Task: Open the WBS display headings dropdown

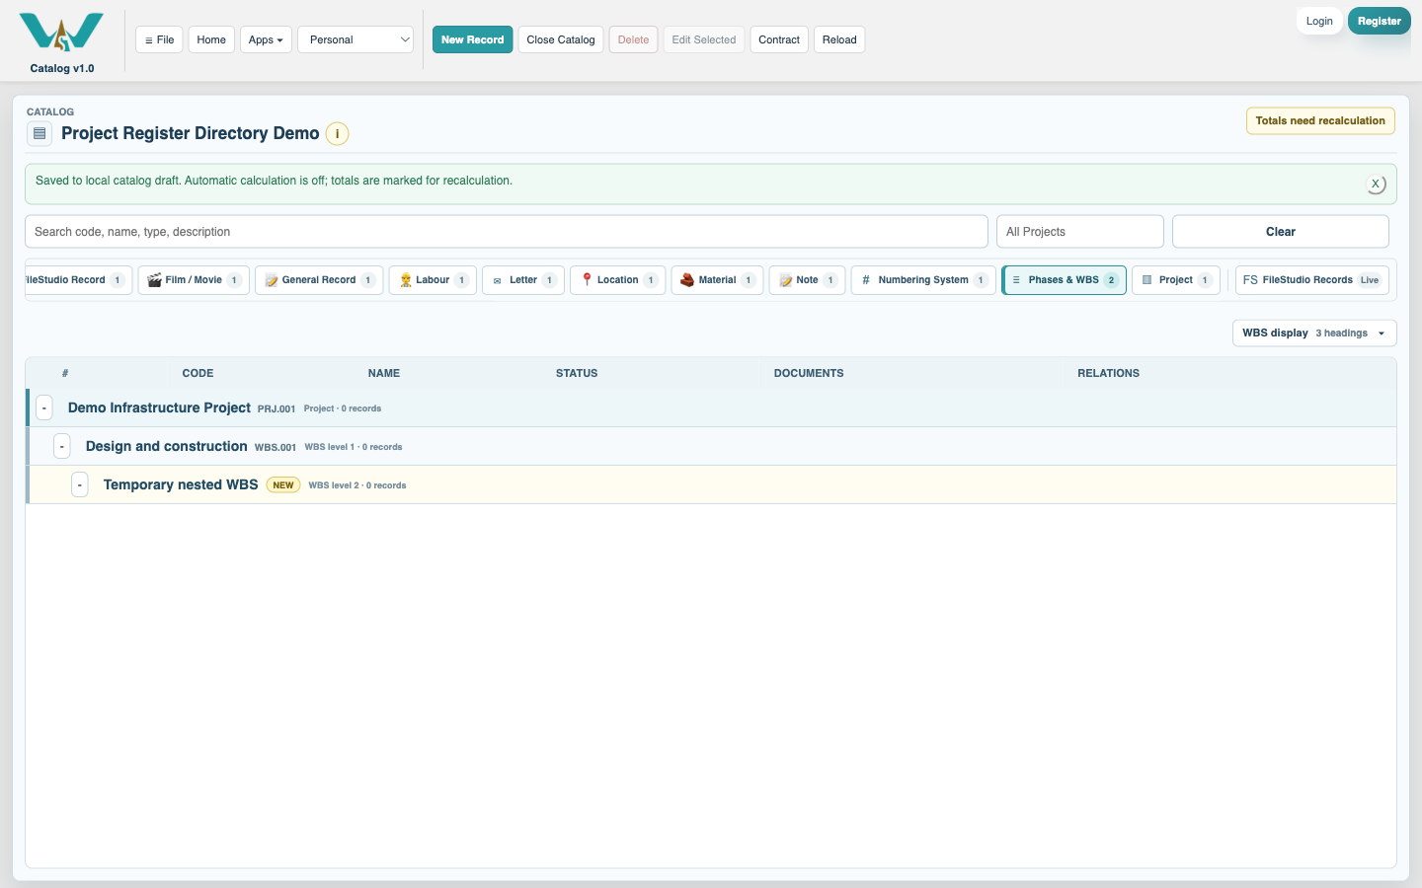Action: point(1314,333)
